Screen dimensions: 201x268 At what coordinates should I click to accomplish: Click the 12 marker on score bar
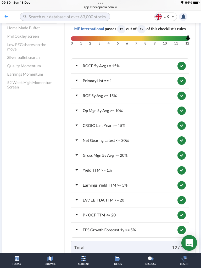coord(188,38)
